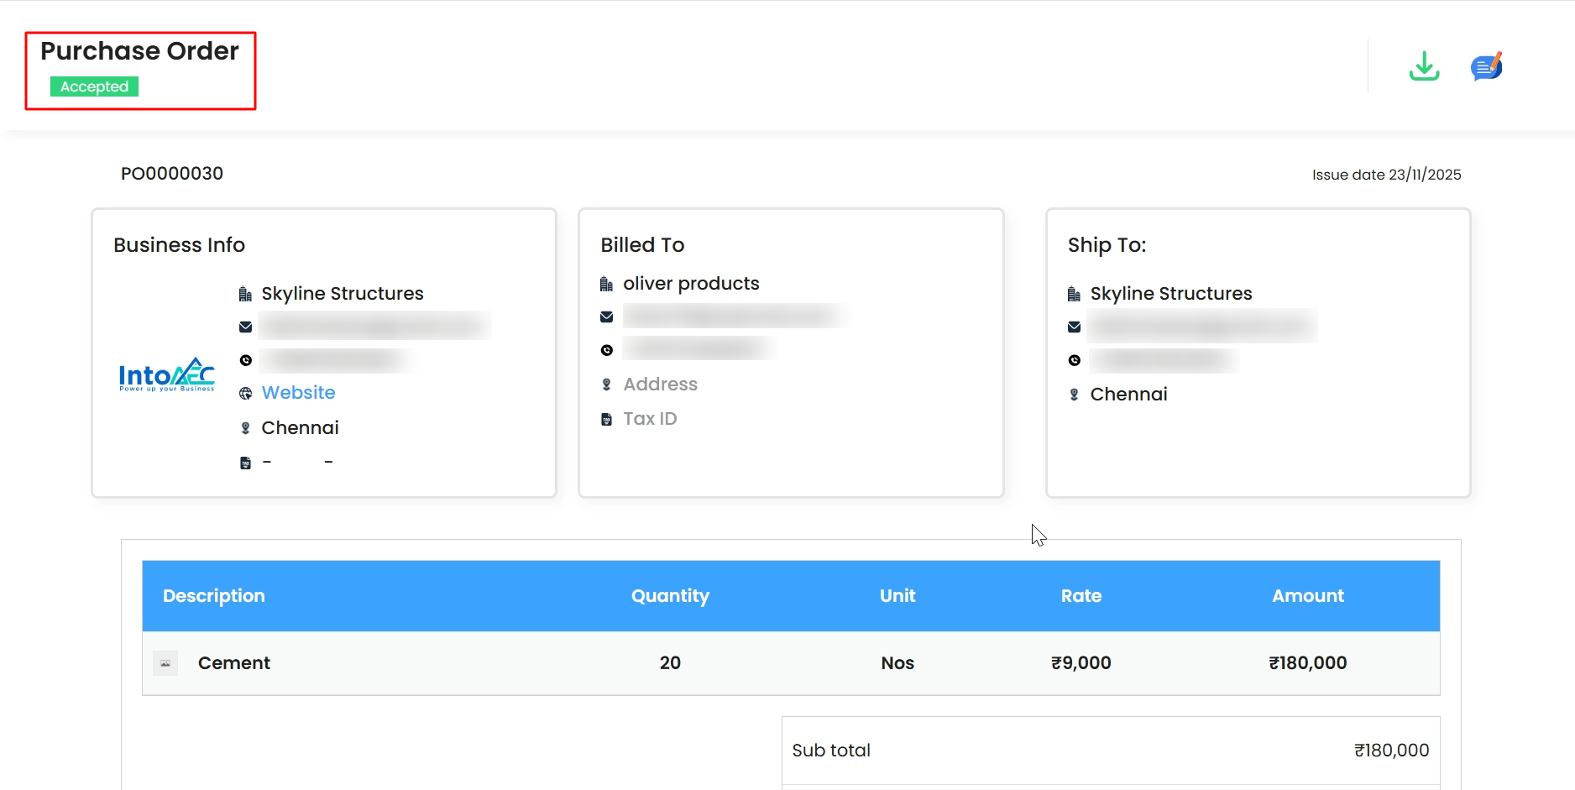Image resolution: width=1575 pixels, height=790 pixels.
Task: Download the purchase order
Action: point(1424,66)
